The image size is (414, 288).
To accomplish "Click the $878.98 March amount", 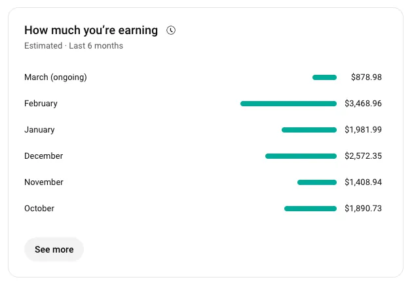I will point(366,77).
